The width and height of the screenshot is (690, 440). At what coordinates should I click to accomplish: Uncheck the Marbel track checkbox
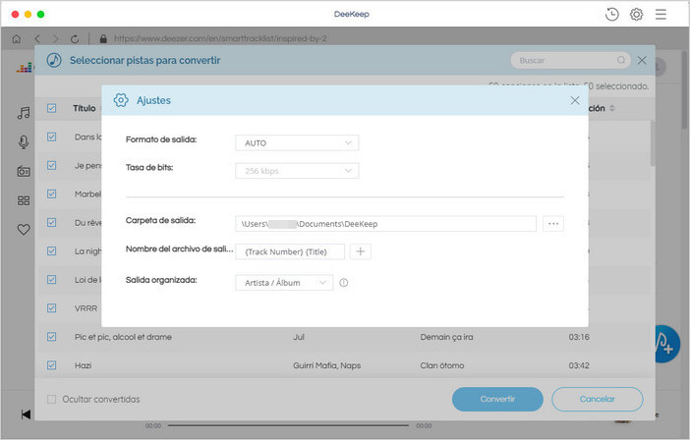coord(51,193)
